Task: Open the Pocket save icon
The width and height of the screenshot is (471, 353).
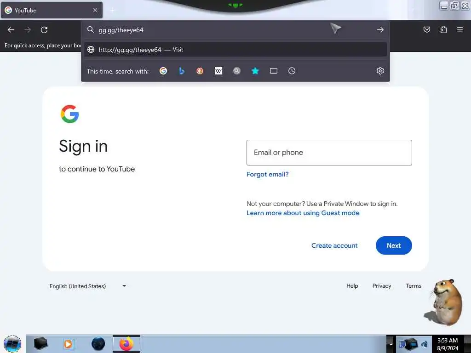Action: 426,29
